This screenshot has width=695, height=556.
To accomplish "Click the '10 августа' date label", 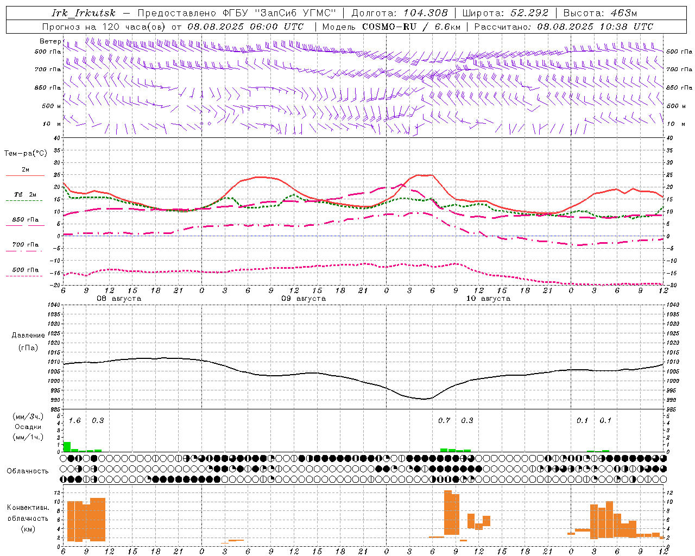I will (488, 299).
